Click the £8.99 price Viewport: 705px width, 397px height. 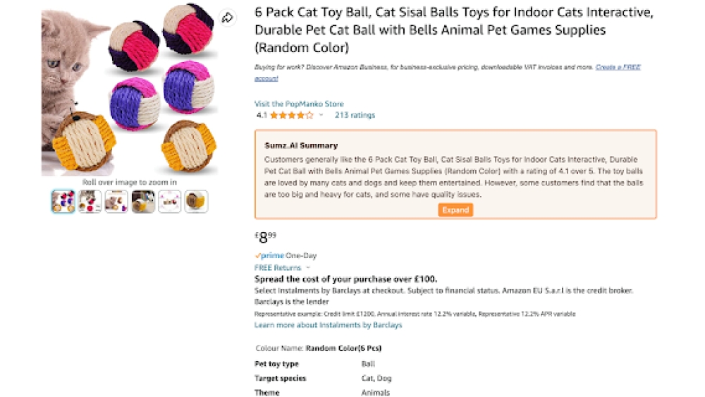coord(265,237)
